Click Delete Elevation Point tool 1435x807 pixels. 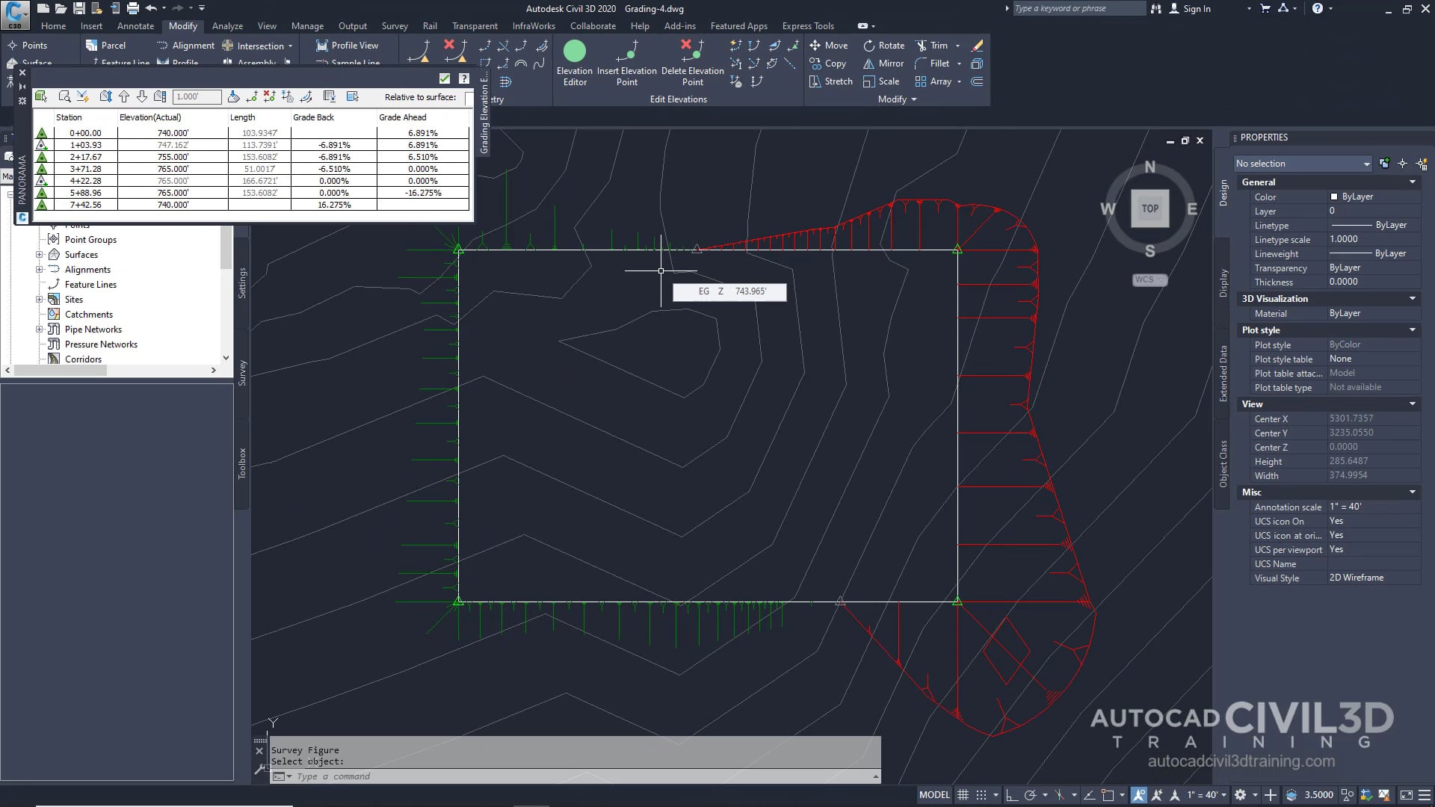point(692,52)
